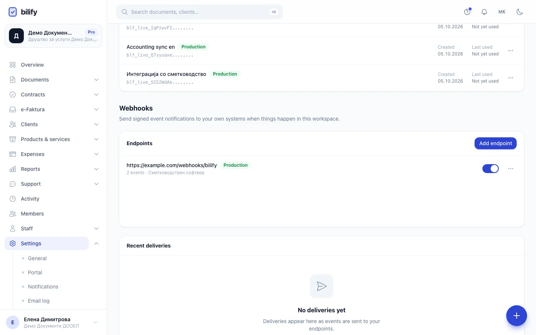Click the bilify logo icon

point(13,12)
